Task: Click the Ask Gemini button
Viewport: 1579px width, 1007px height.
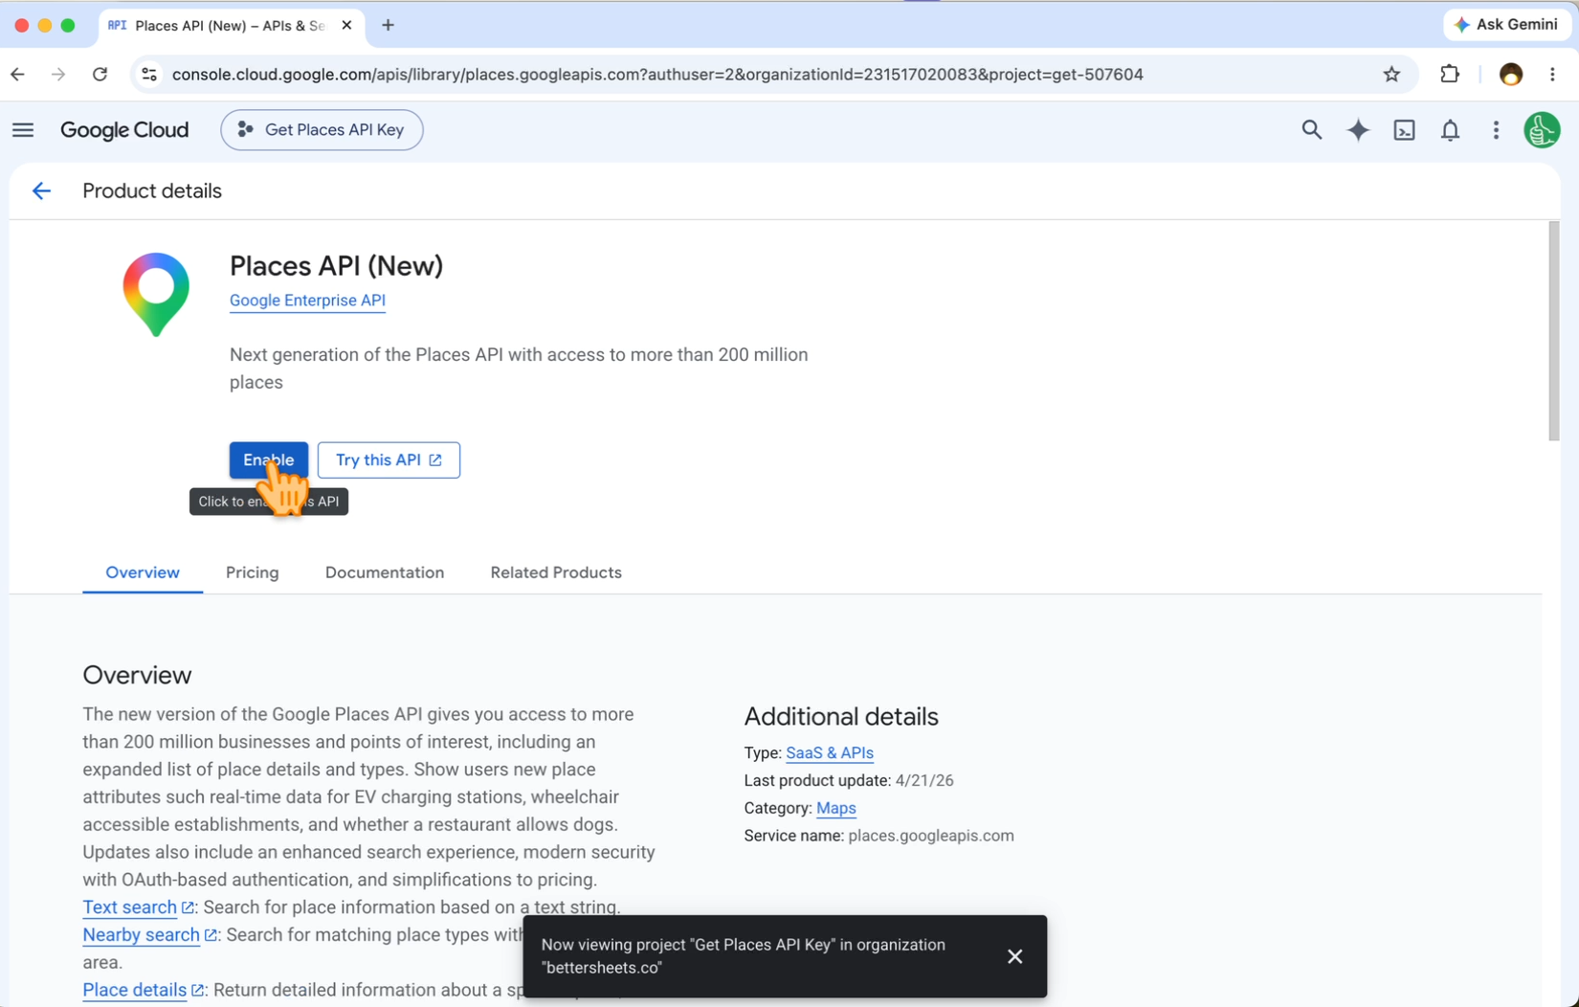Action: coord(1506,25)
